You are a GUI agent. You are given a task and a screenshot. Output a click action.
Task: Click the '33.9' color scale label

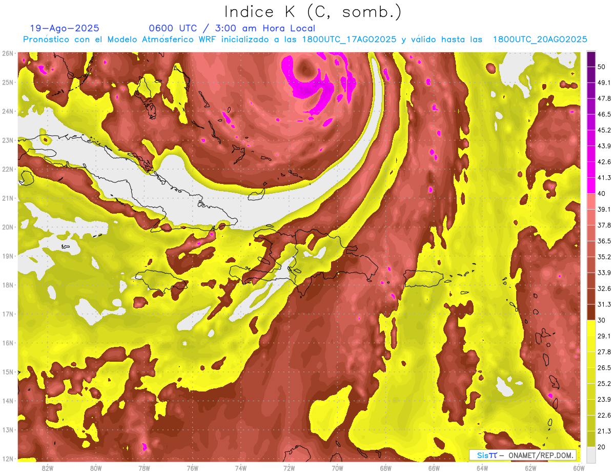point(604,273)
